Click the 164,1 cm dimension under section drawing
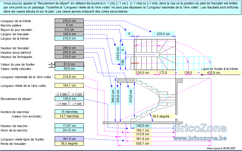Viewport: 242px width, 151px height. pos(143,130)
